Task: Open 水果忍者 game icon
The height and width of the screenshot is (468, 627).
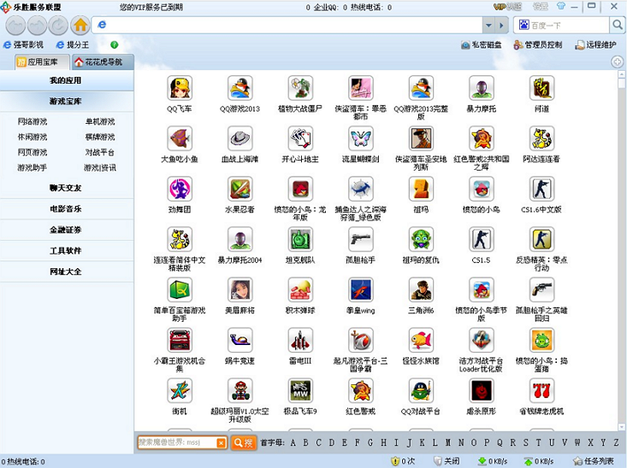Action: click(x=240, y=189)
